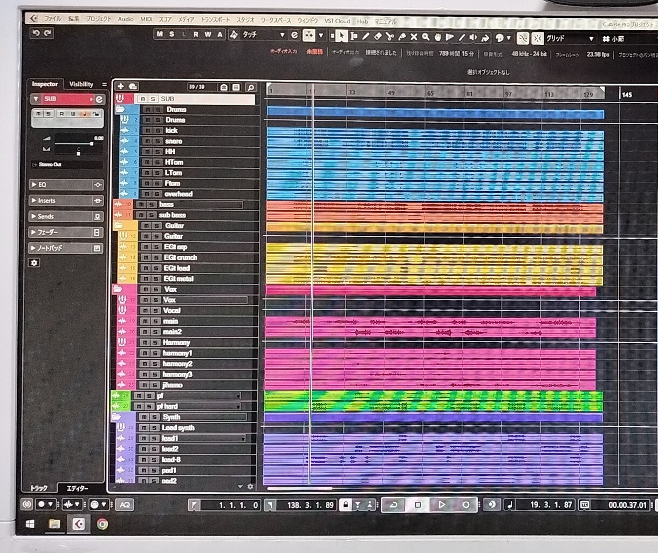Screen dimensions: 658x553
Task: Click the Play transport button
Action: pos(442,505)
